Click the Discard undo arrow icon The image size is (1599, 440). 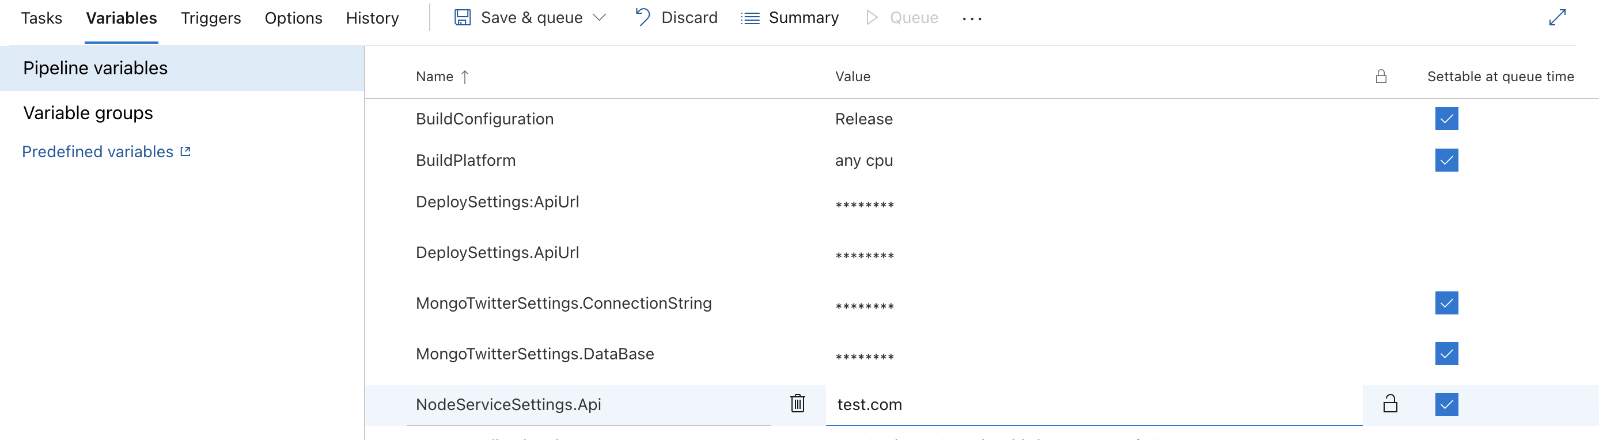[x=642, y=17]
